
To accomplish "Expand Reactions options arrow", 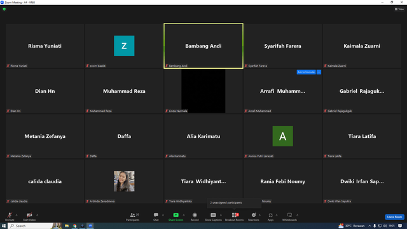I will pyautogui.click(x=259, y=215).
